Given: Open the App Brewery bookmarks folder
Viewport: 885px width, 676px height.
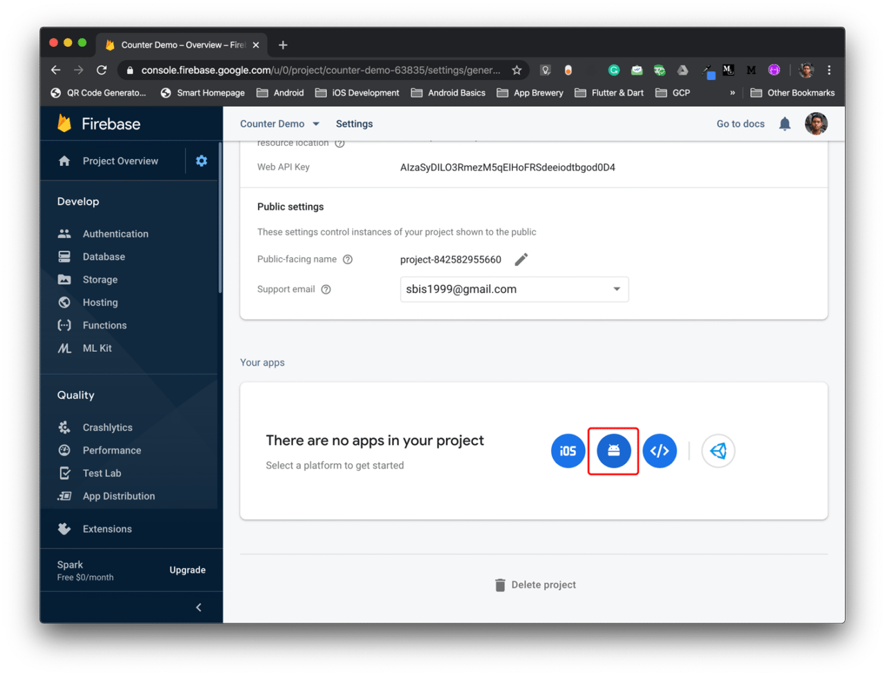Looking at the screenshot, I should coord(530,93).
